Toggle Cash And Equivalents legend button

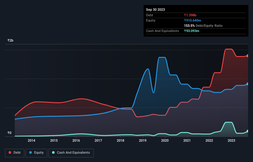click(x=71, y=153)
